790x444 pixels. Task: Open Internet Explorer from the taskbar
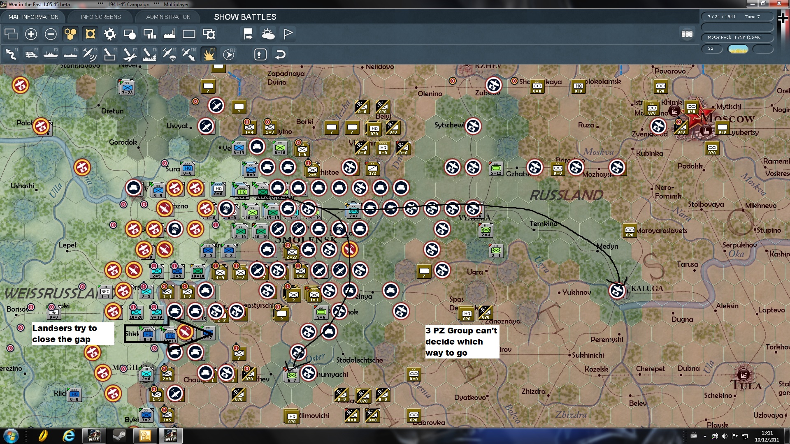tap(68, 436)
